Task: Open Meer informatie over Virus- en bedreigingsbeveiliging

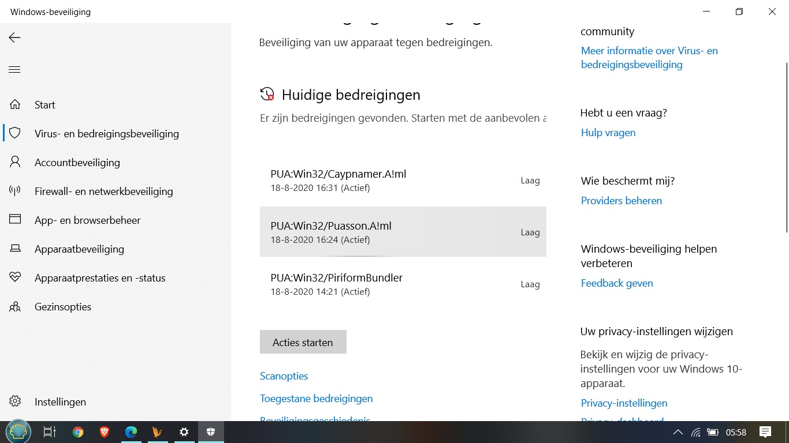Action: [x=649, y=57]
